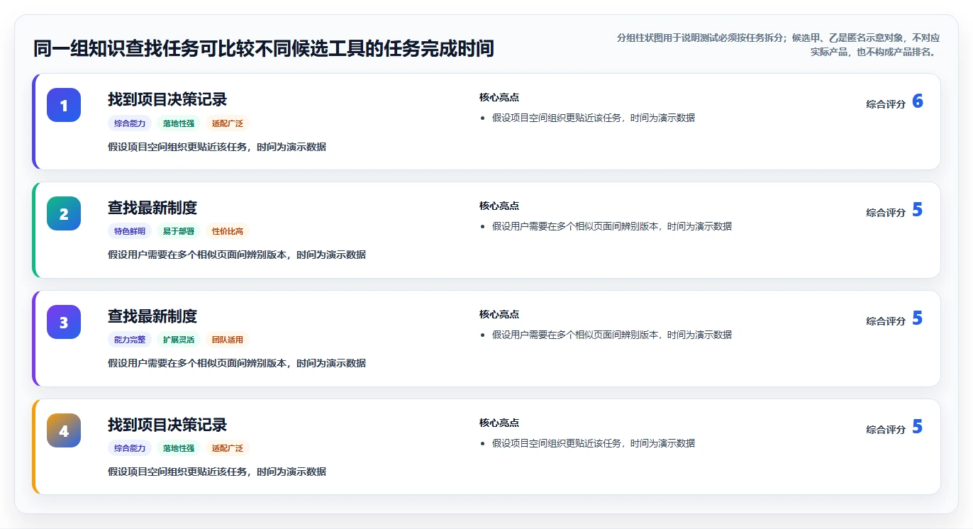Select the main heading 同一组知识查找任务…任务完成时间
This screenshot has height=529, width=973.
click(x=264, y=49)
